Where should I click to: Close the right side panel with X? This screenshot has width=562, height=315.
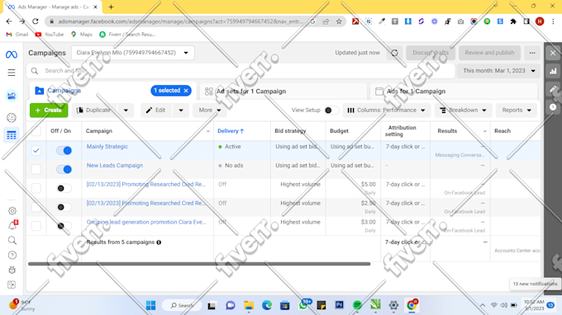(x=553, y=53)
